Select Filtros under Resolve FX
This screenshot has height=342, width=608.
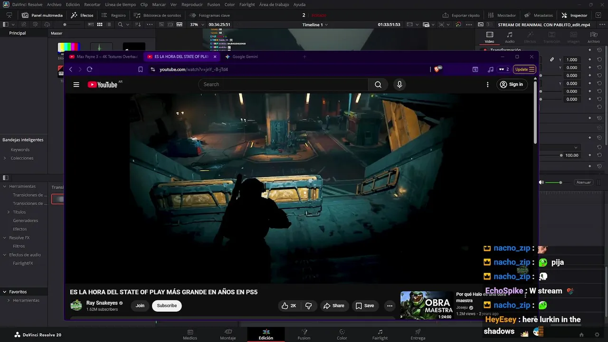click(x=19, y=246)
